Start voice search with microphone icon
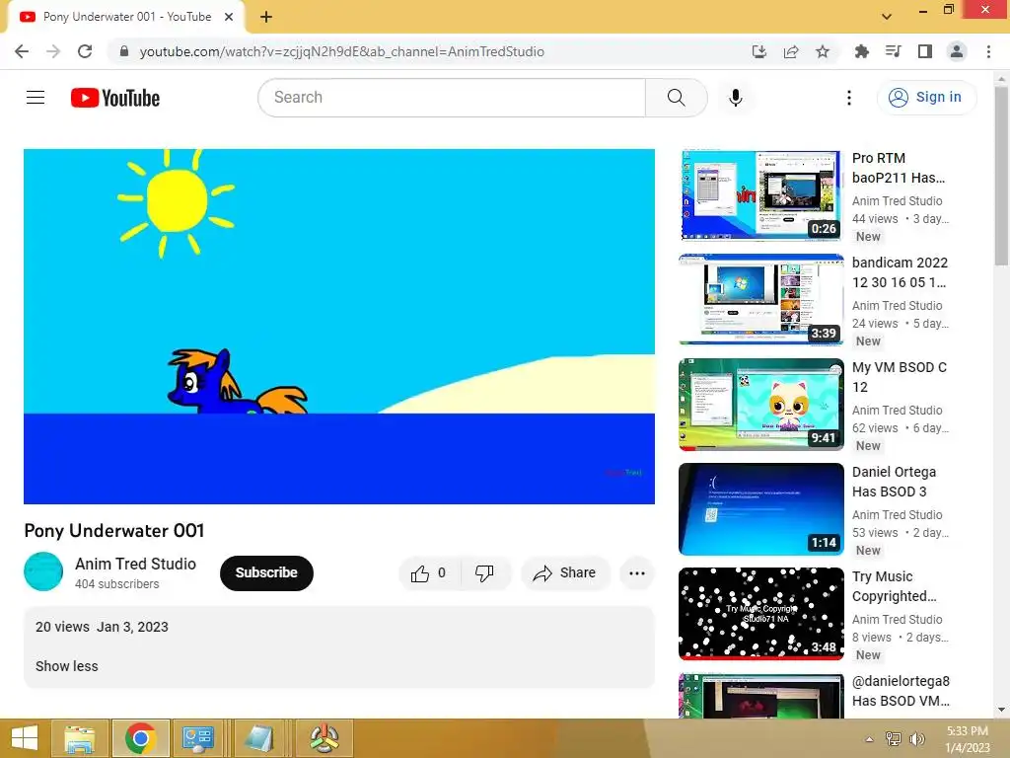 pyautogui.click(x=735, y=98)
